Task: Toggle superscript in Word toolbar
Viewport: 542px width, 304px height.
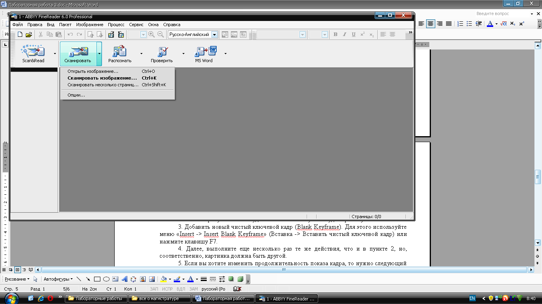Action: 522,24
